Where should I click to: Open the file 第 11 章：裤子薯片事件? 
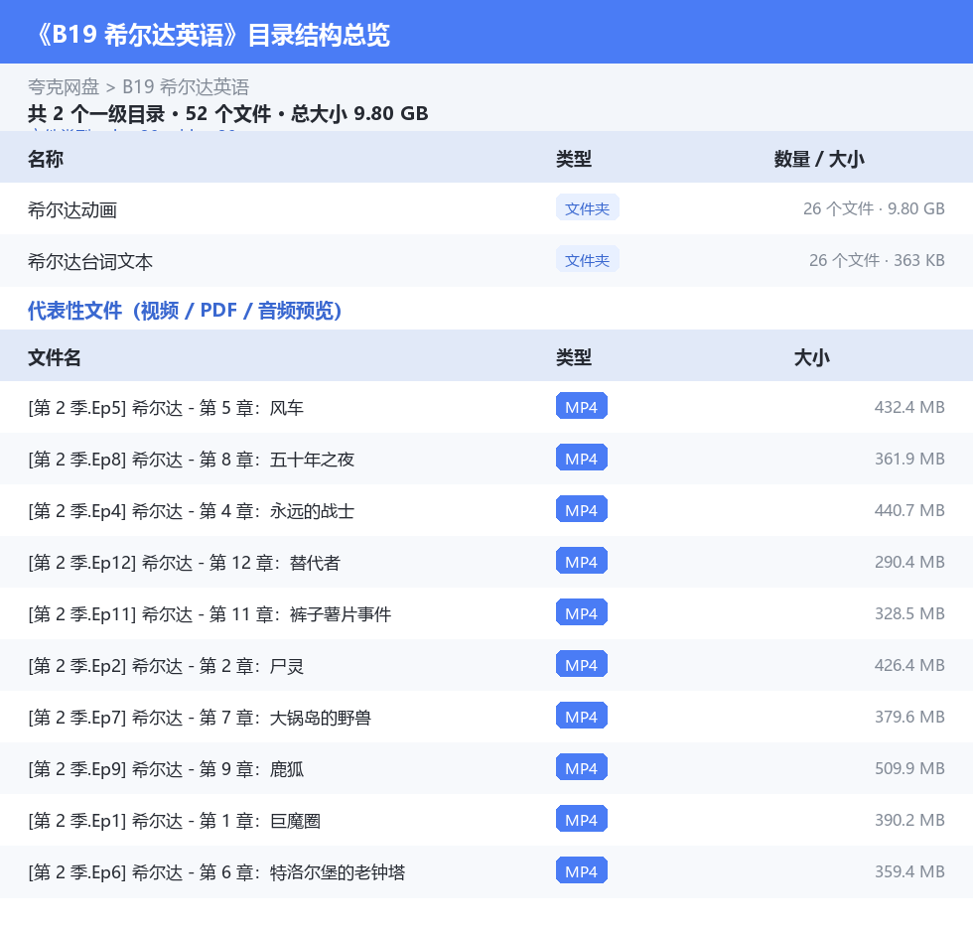point(486,613)
